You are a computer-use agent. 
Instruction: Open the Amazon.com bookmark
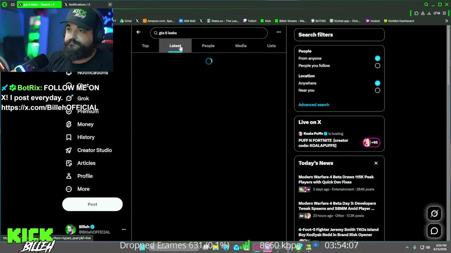159,21
